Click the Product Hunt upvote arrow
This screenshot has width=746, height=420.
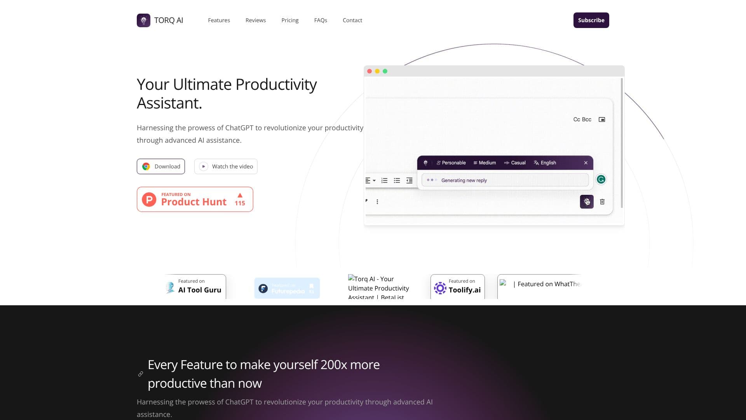[240, 195]
